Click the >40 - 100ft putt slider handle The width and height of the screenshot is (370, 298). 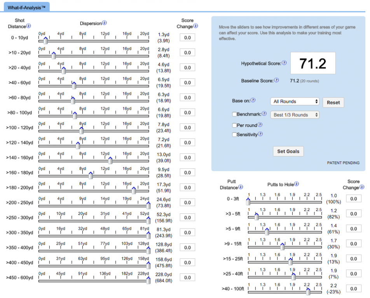pos(308,292)
